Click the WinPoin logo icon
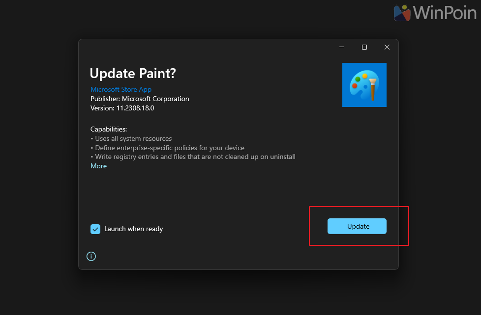481x315 pixels. 402,13
